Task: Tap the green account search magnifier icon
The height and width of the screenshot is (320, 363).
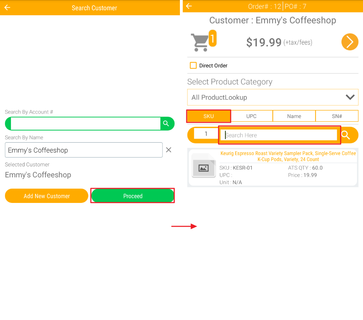Action: (x=166, y=123)
